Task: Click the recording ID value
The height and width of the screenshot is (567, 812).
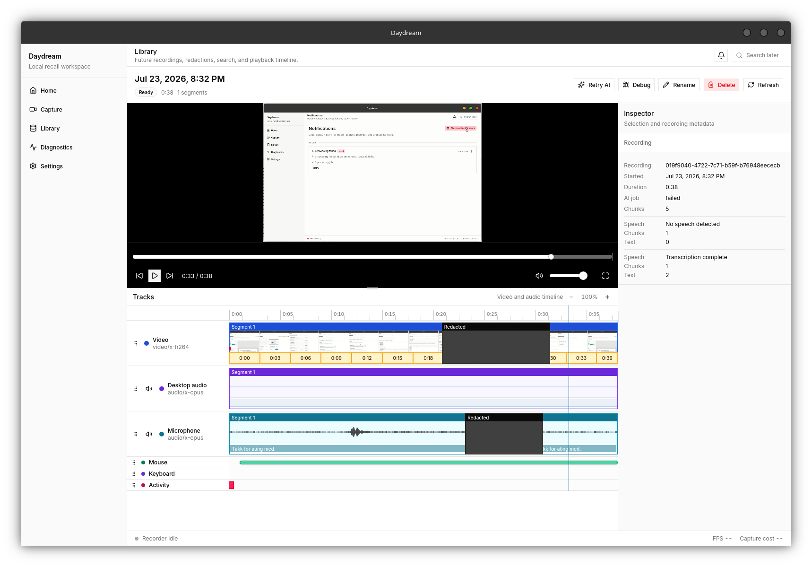Action: (723, 166)
